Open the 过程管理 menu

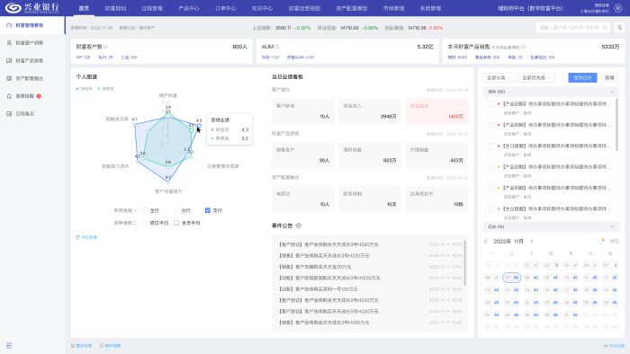point(152,8)
